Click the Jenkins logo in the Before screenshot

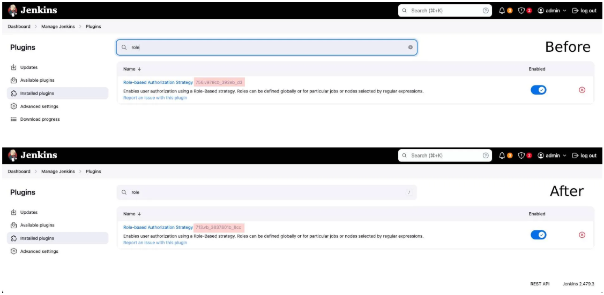[32, 10]
